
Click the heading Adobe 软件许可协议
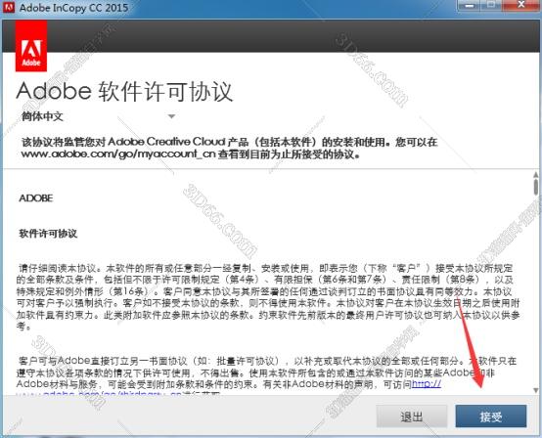pyautogui.click(x=124, y=92)
